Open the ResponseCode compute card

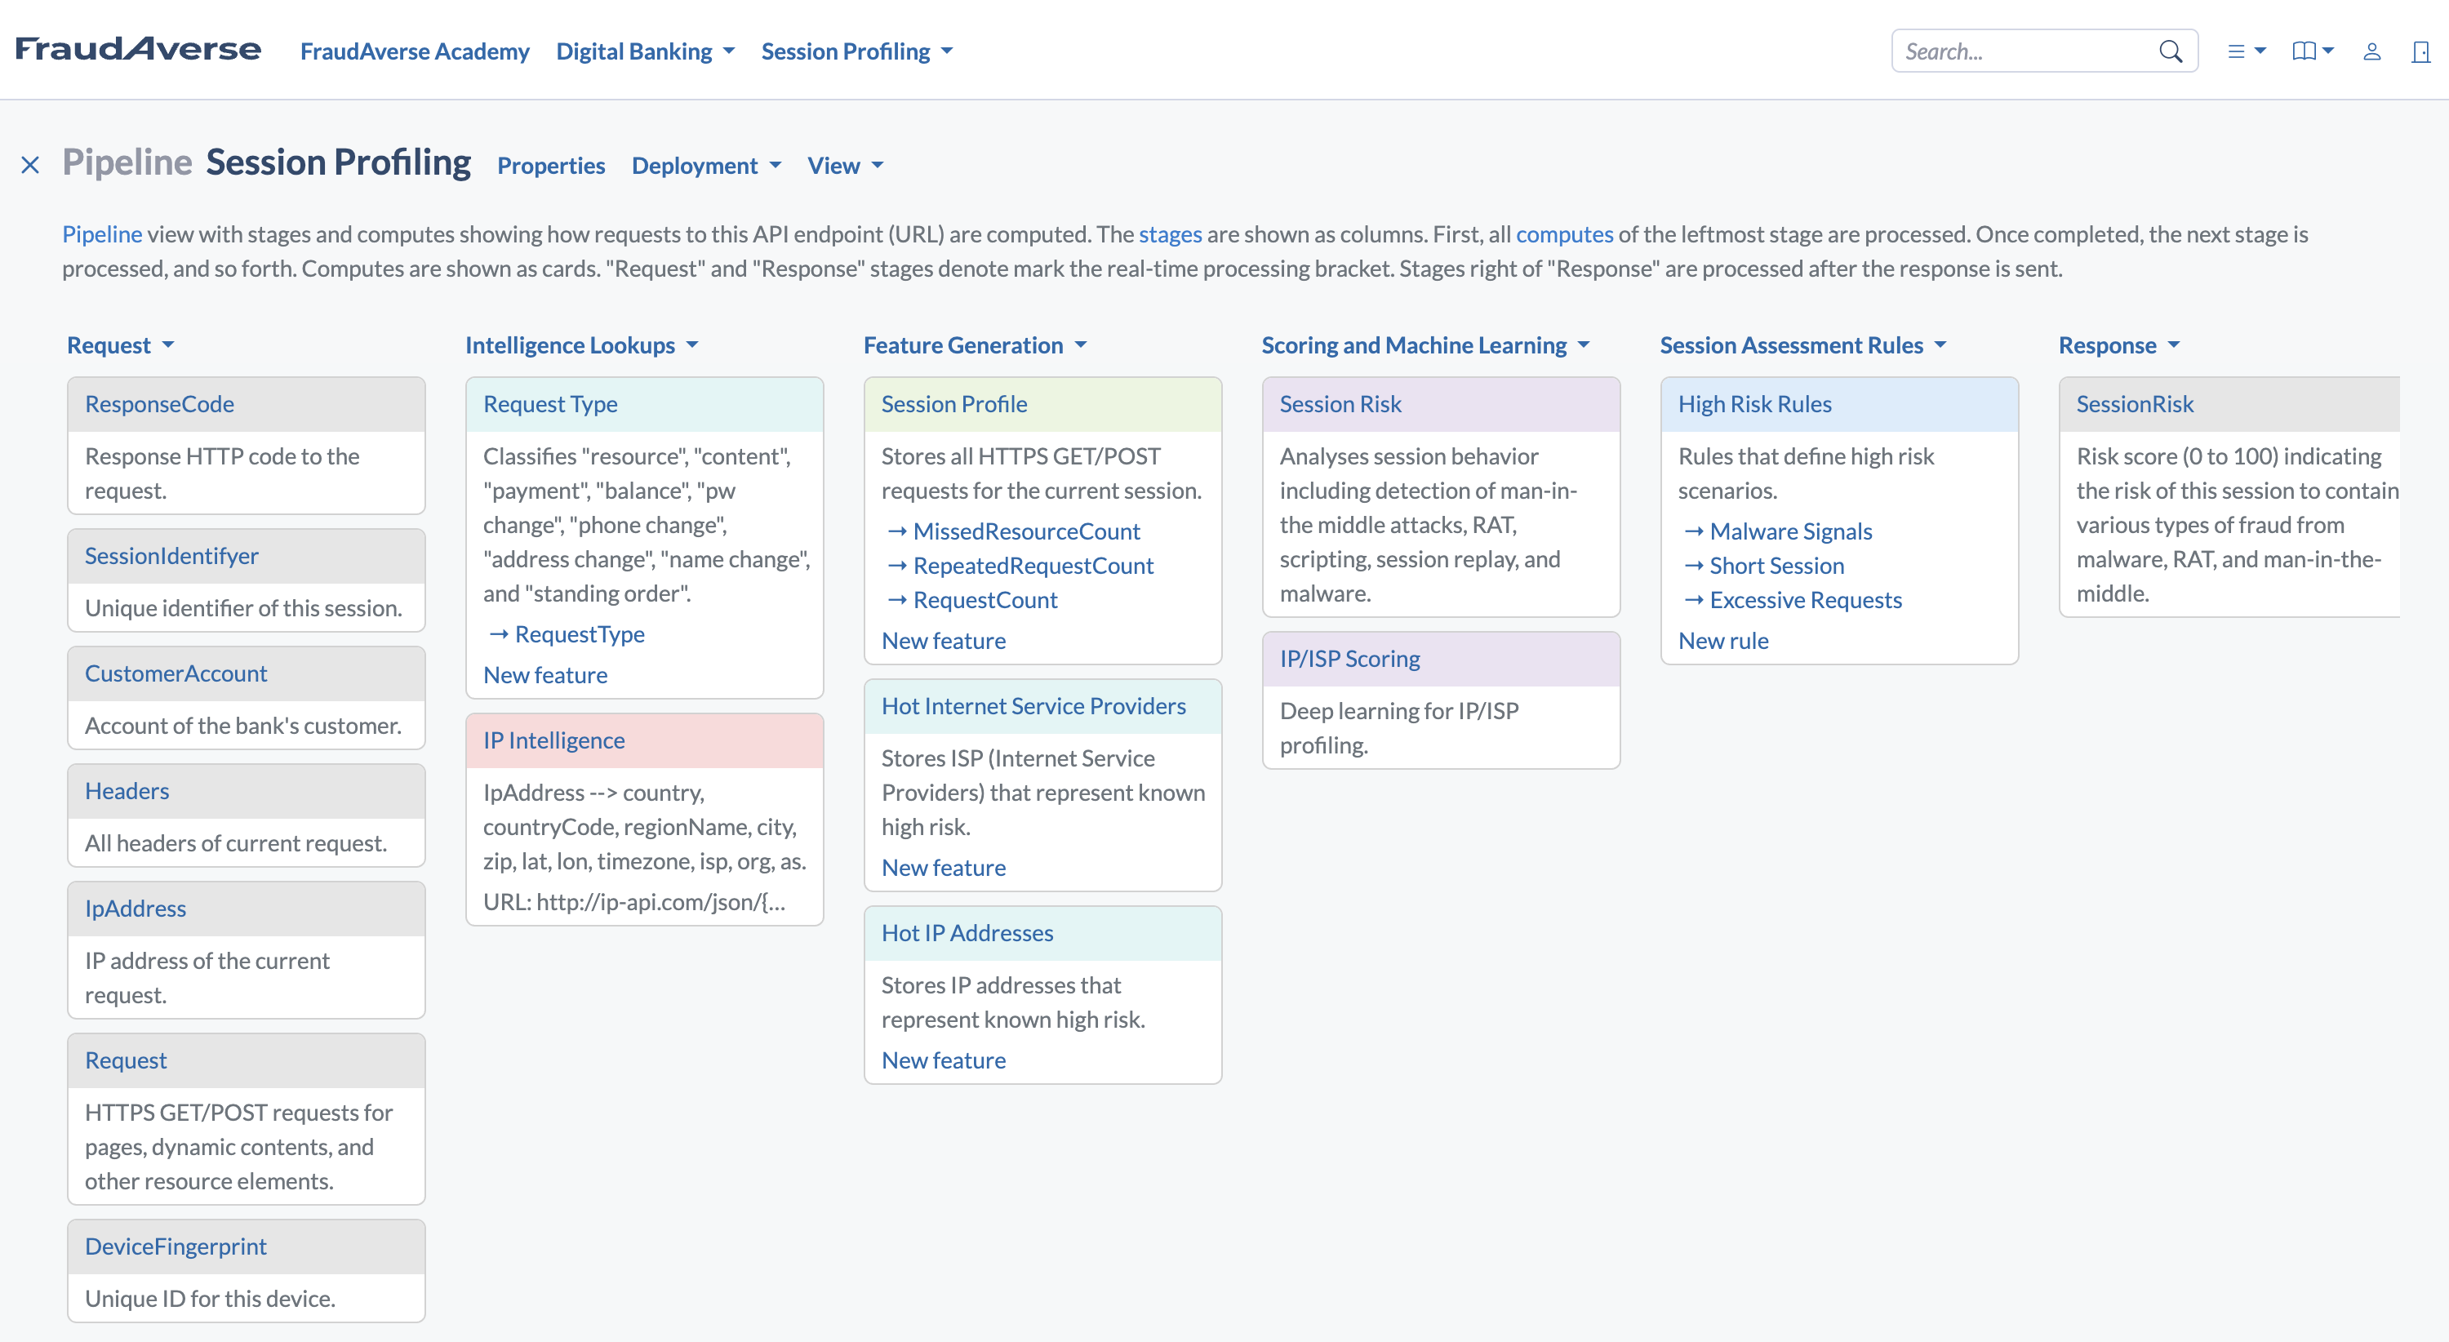pos(158,404)
